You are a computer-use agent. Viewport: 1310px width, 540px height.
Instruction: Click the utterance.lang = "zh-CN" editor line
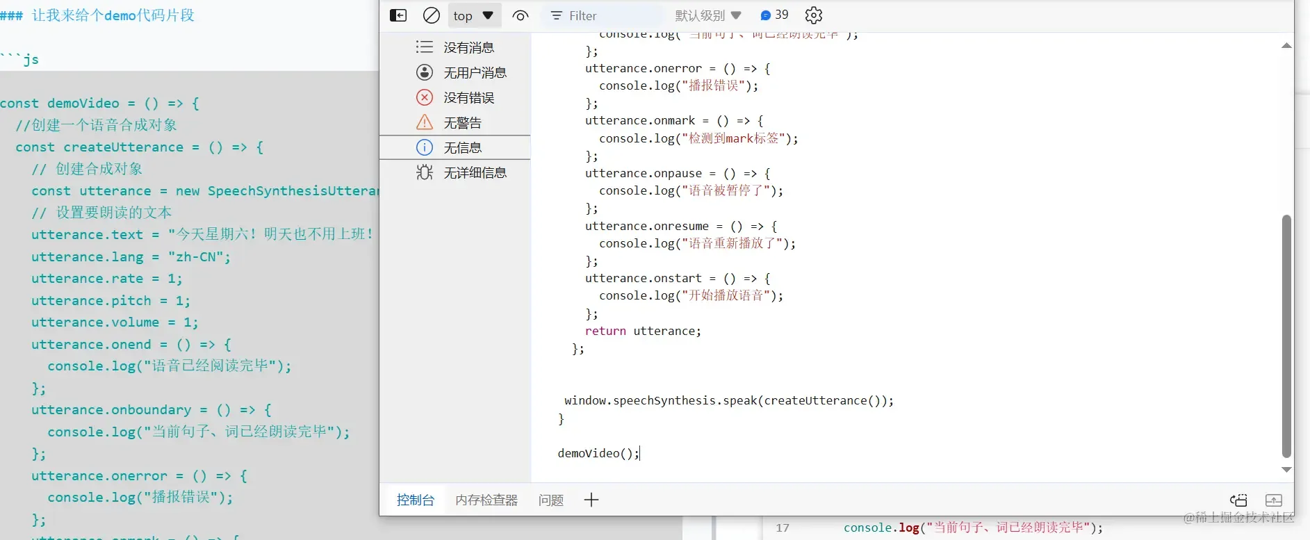tap(131, 256)
